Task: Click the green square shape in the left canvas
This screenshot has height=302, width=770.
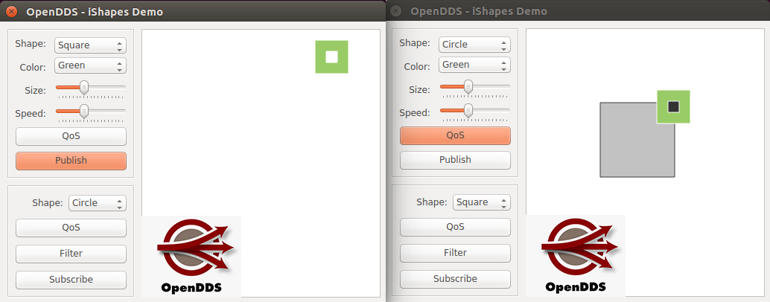Action: pos(331,57)
